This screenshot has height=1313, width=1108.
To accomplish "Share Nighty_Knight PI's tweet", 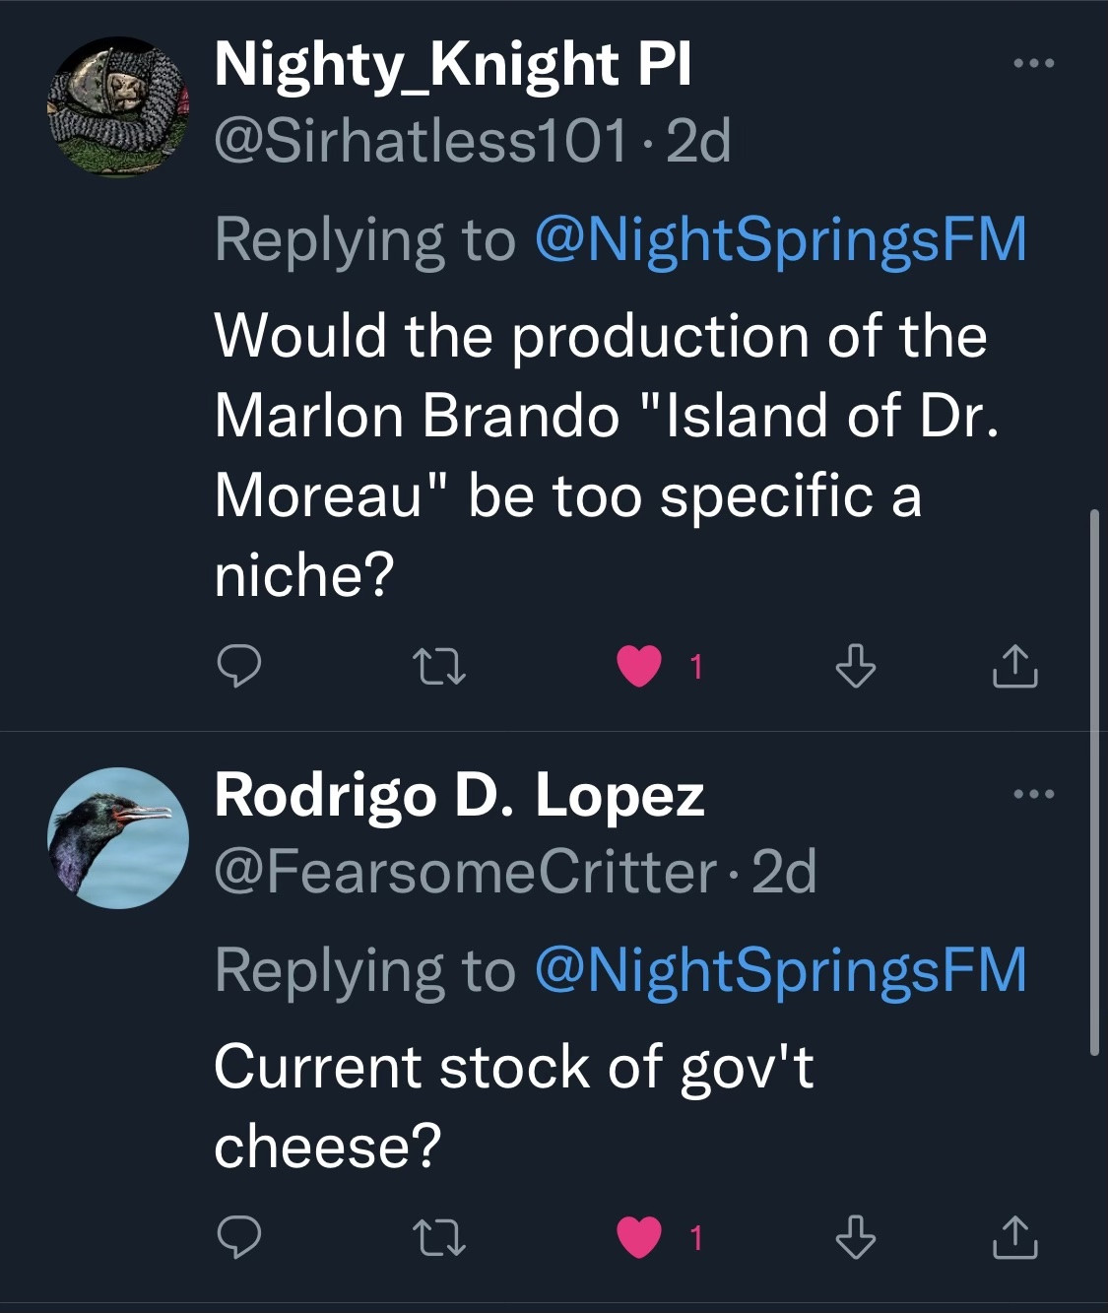I will pos(1014,667).
